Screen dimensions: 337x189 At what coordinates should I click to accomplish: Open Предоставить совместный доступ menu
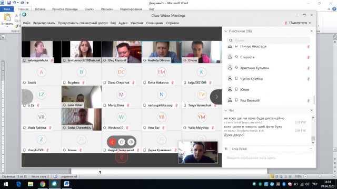click(83, 23)
